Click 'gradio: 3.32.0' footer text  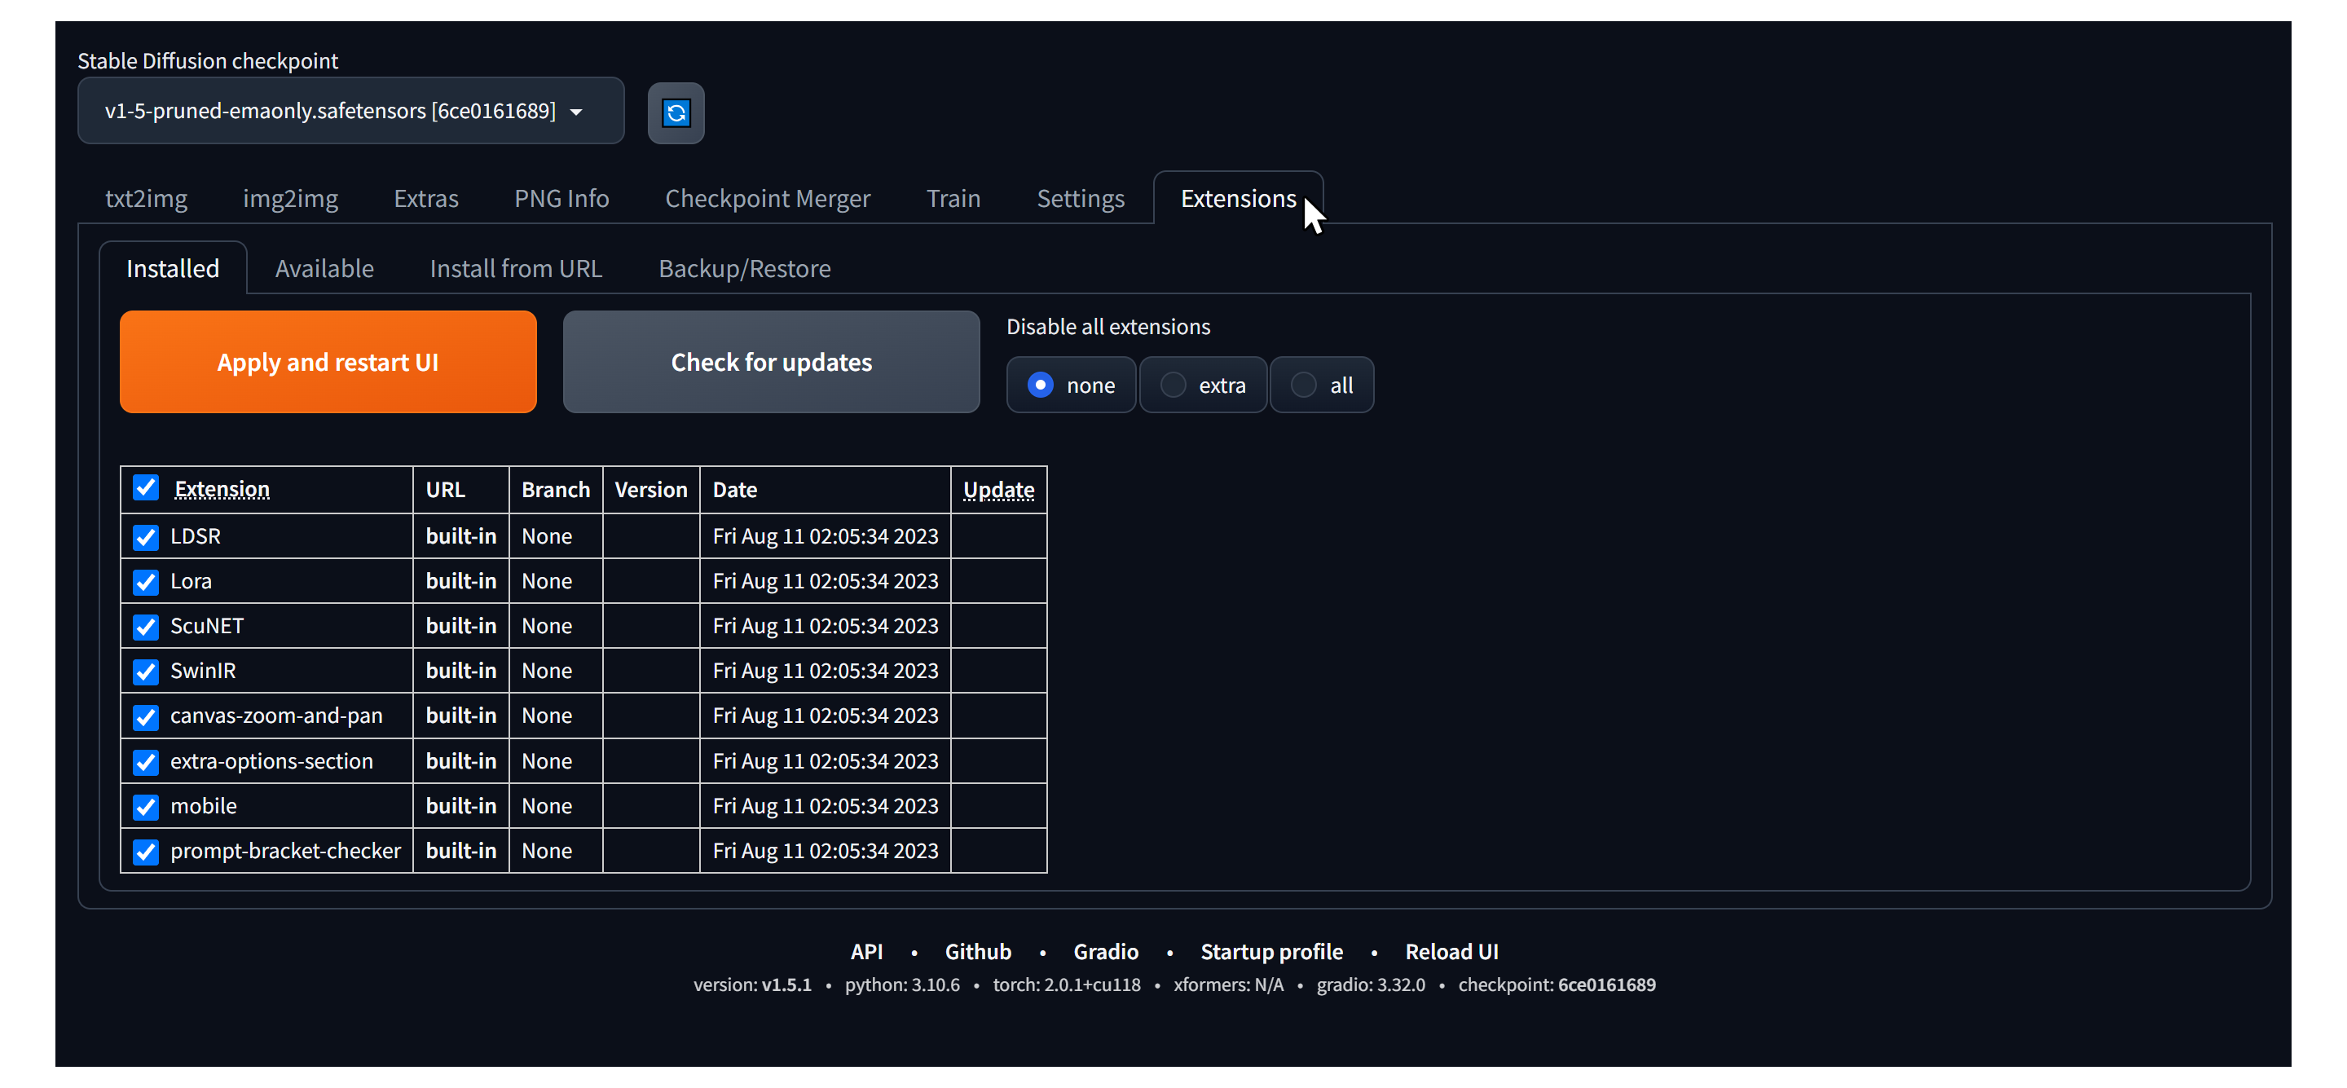tap(1370, 984)
